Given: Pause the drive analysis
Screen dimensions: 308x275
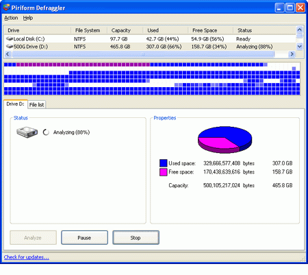Looking at the screenshot, I should point(84,238).
